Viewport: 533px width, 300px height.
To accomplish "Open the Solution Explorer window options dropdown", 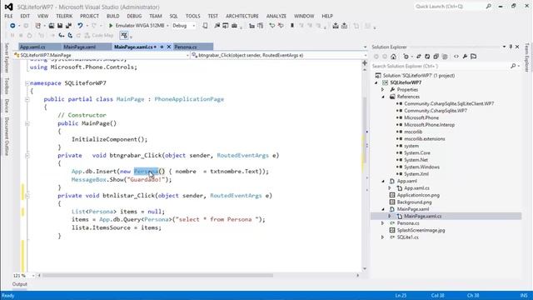I will click(x=504, y=47).
